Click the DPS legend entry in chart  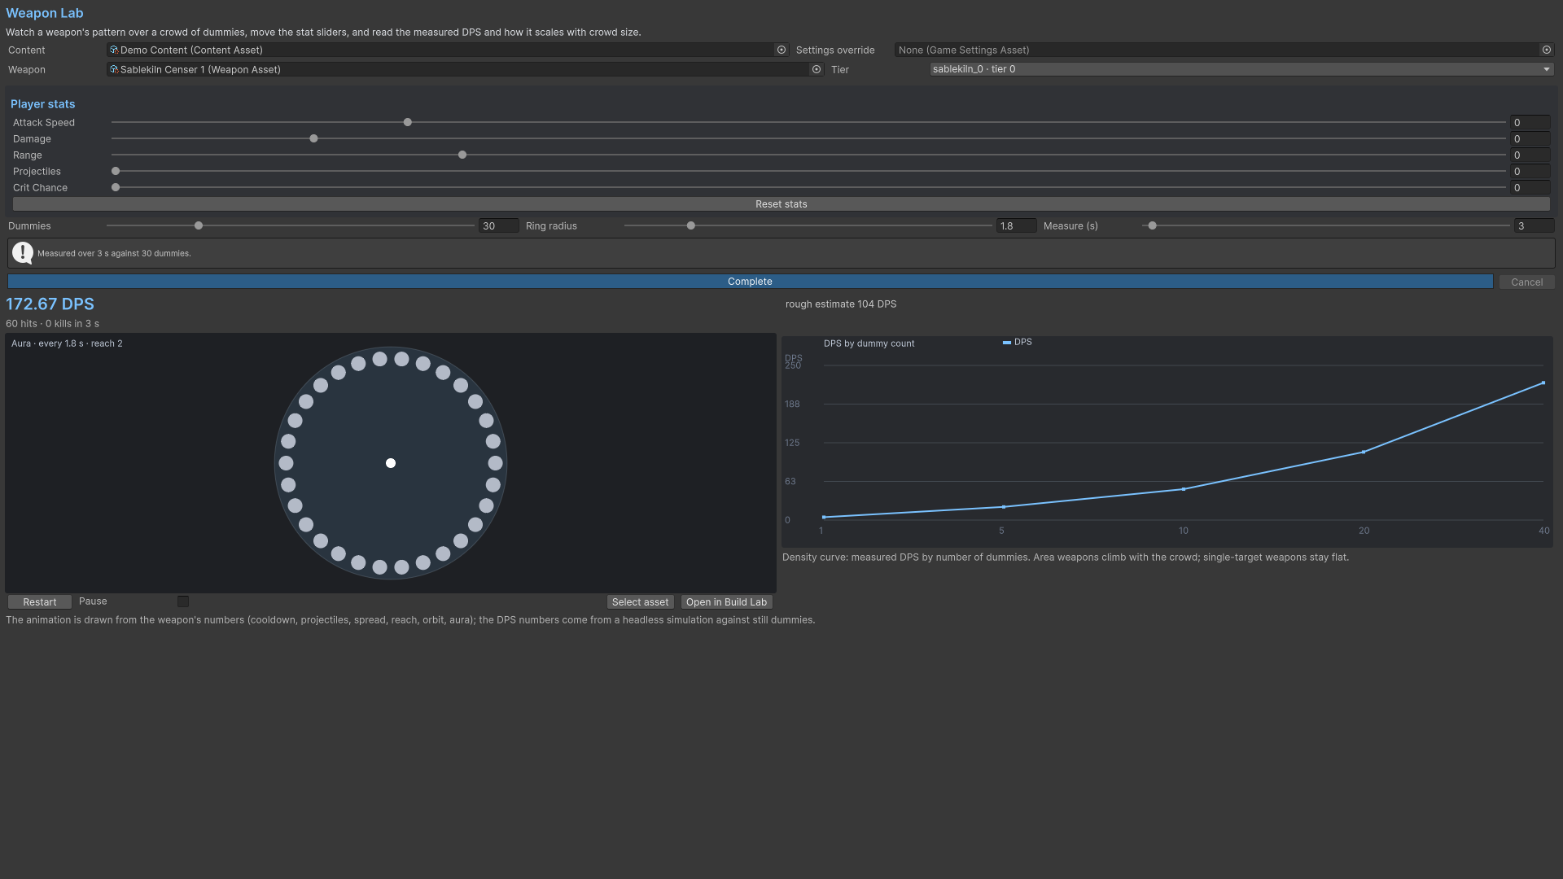pyautogui.click(x=1018, y=343)
